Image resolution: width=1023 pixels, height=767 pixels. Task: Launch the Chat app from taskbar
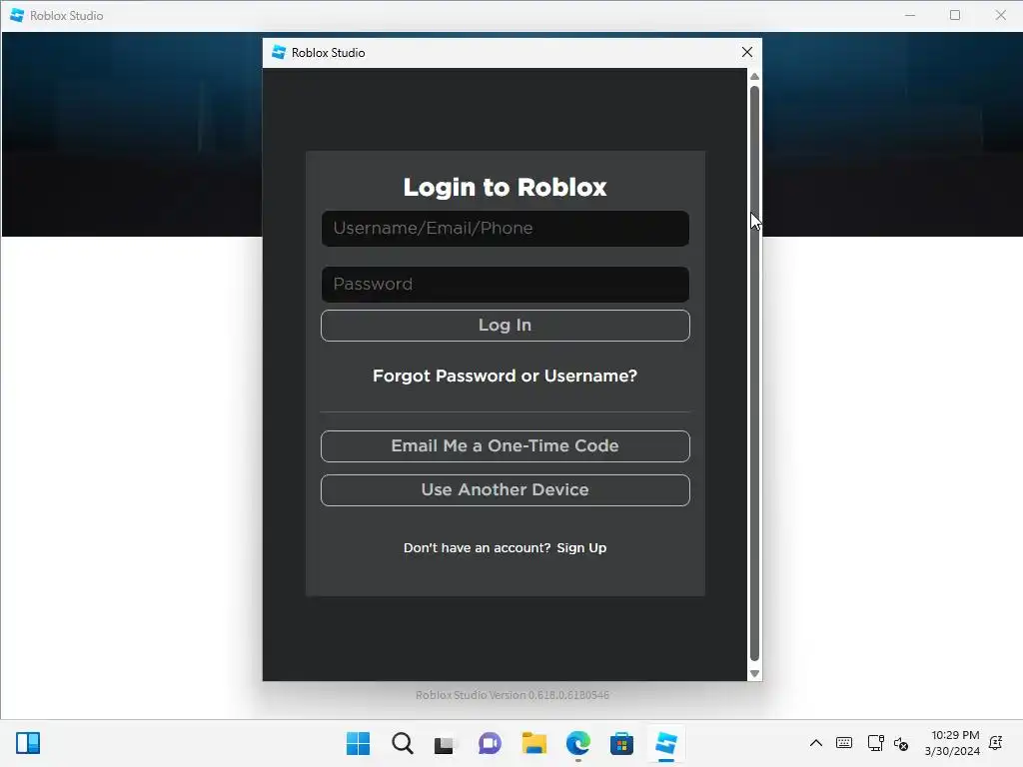pos(490,743)
